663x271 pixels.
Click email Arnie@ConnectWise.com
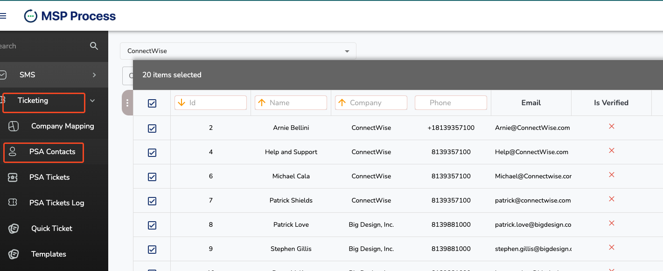(x=532, y=128)
